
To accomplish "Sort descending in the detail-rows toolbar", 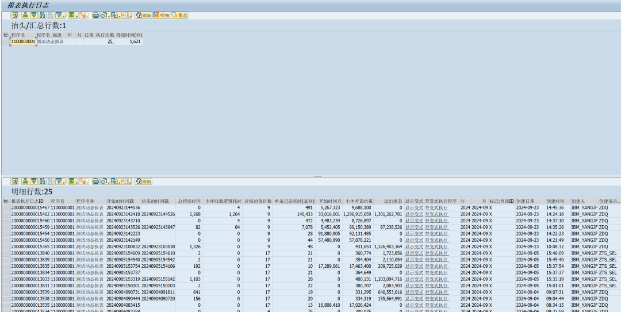I will point(34,182).
